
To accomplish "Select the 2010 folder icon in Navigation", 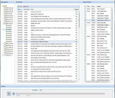I will [3, 6].
